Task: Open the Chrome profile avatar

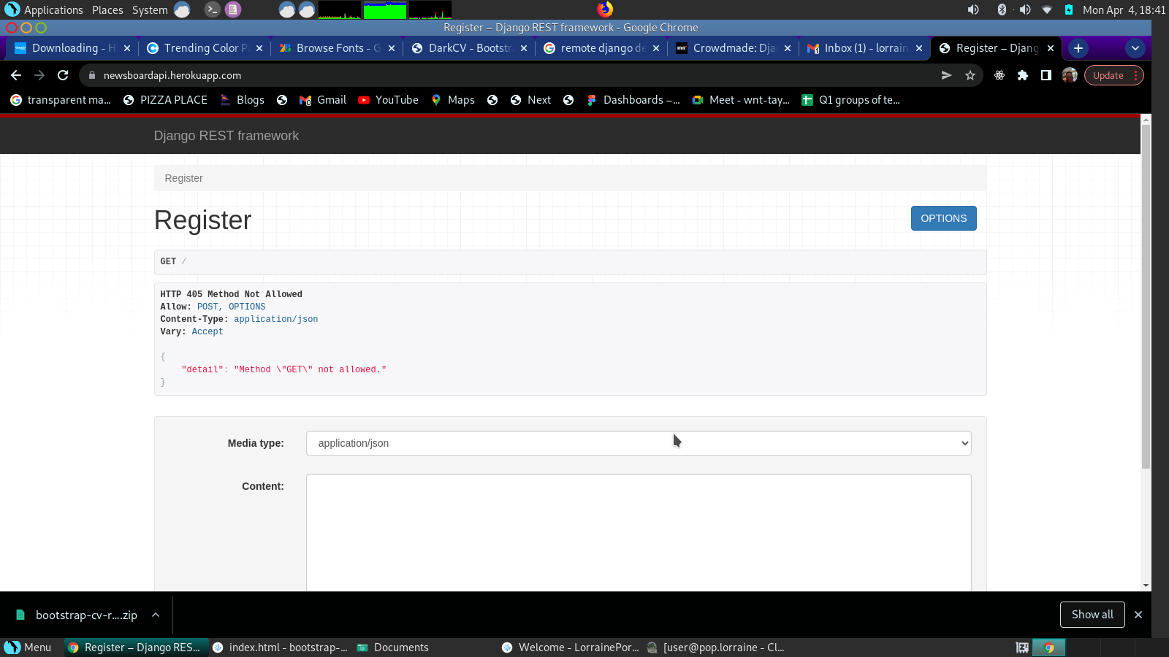Action: [x=1070, y=75]
